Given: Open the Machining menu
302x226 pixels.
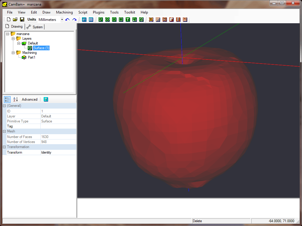Looking at the screenshot, I should pyautogui.click(x=64, y=12).
